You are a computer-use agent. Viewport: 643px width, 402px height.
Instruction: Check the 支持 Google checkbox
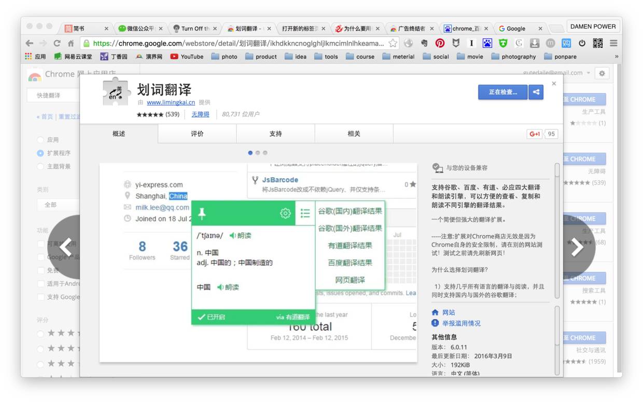point(41,297)
